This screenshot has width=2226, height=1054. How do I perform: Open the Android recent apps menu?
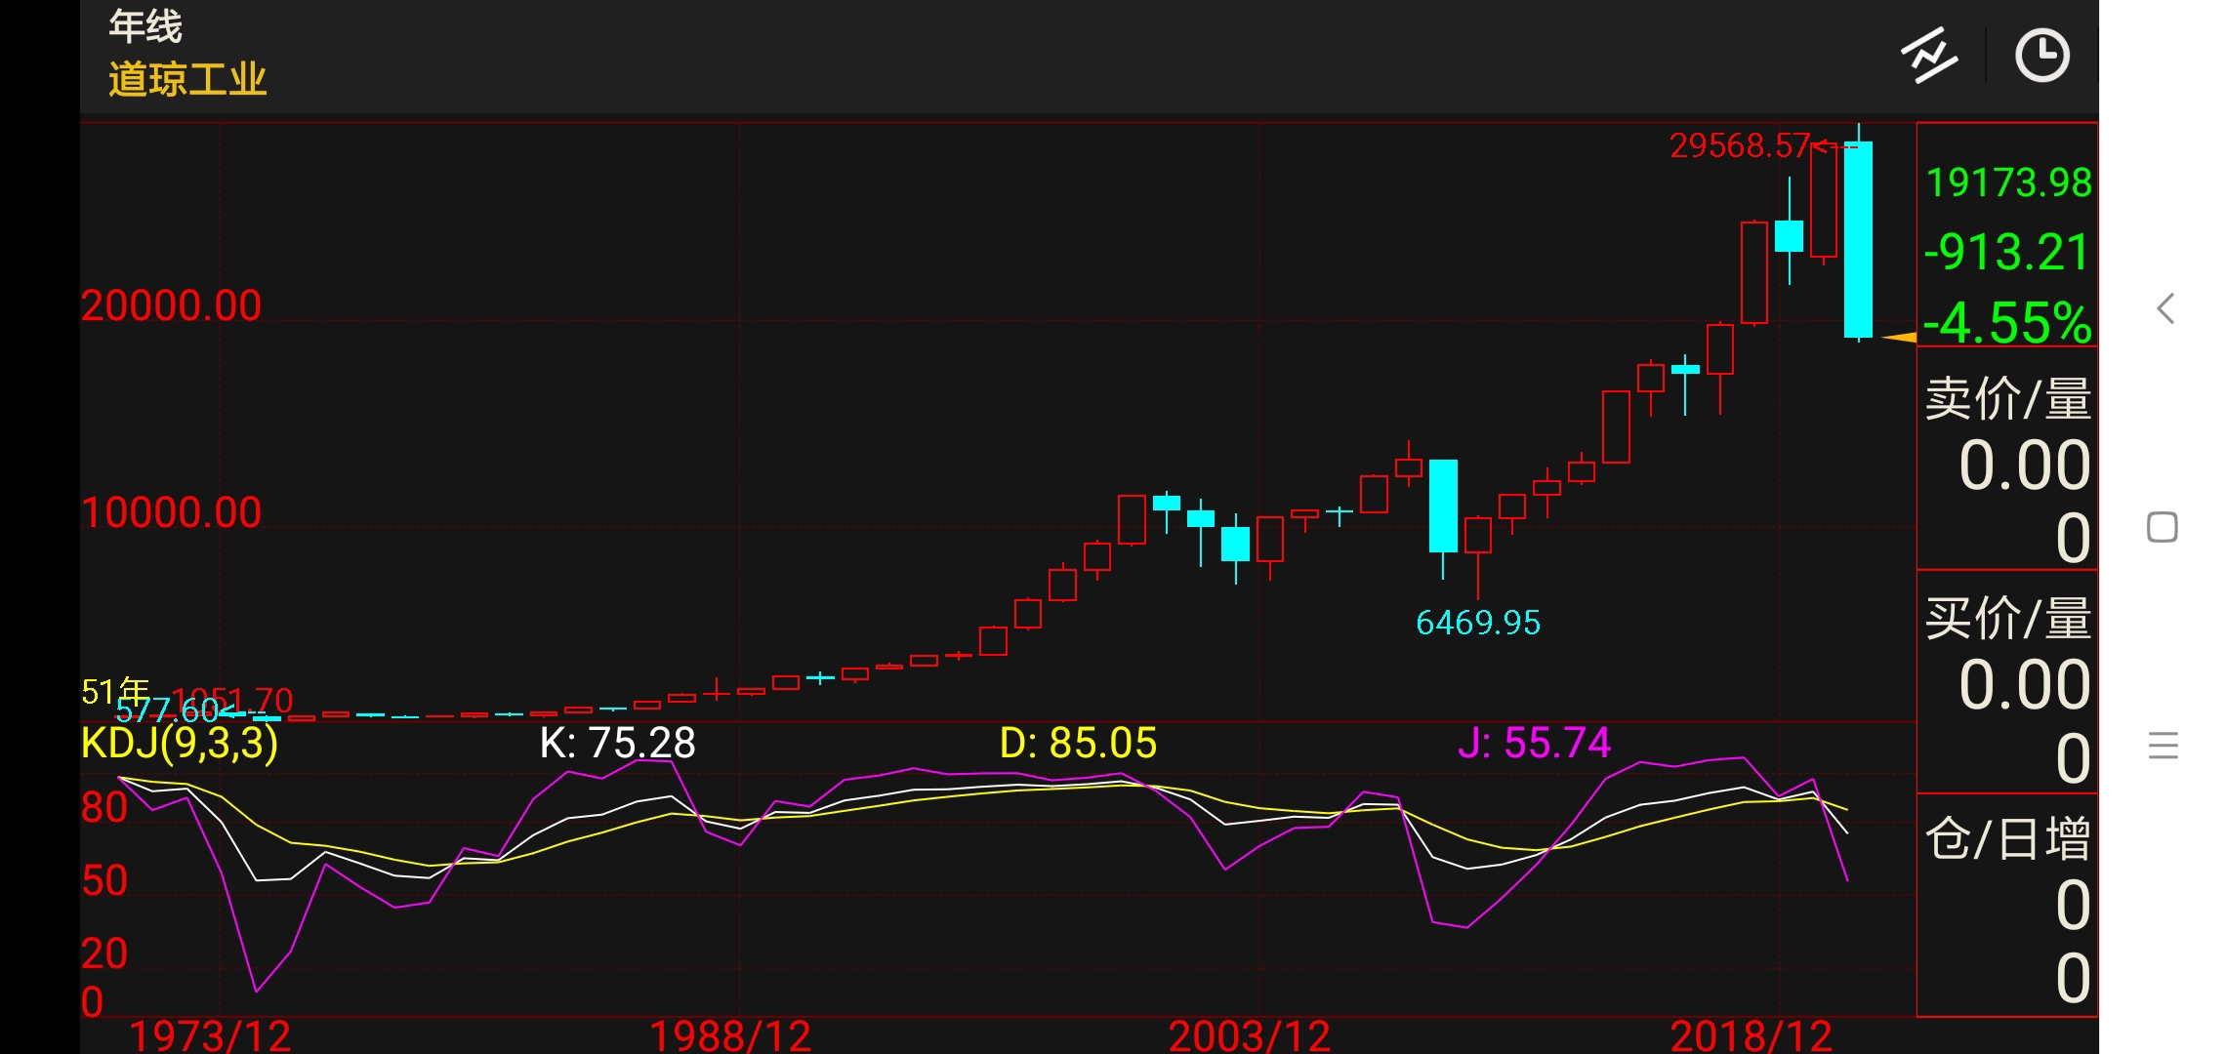tap(2164, 746)
